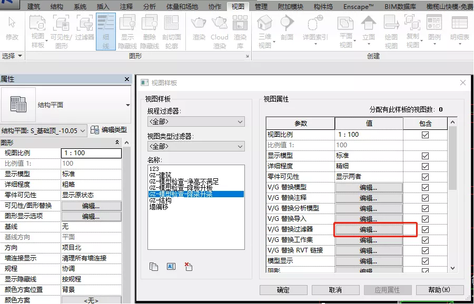Screen dimensions: 474x304
Task: Toggle include checkbox for V/G 替换过滤器
Action: pyautogui.click(x=425, y=229)
